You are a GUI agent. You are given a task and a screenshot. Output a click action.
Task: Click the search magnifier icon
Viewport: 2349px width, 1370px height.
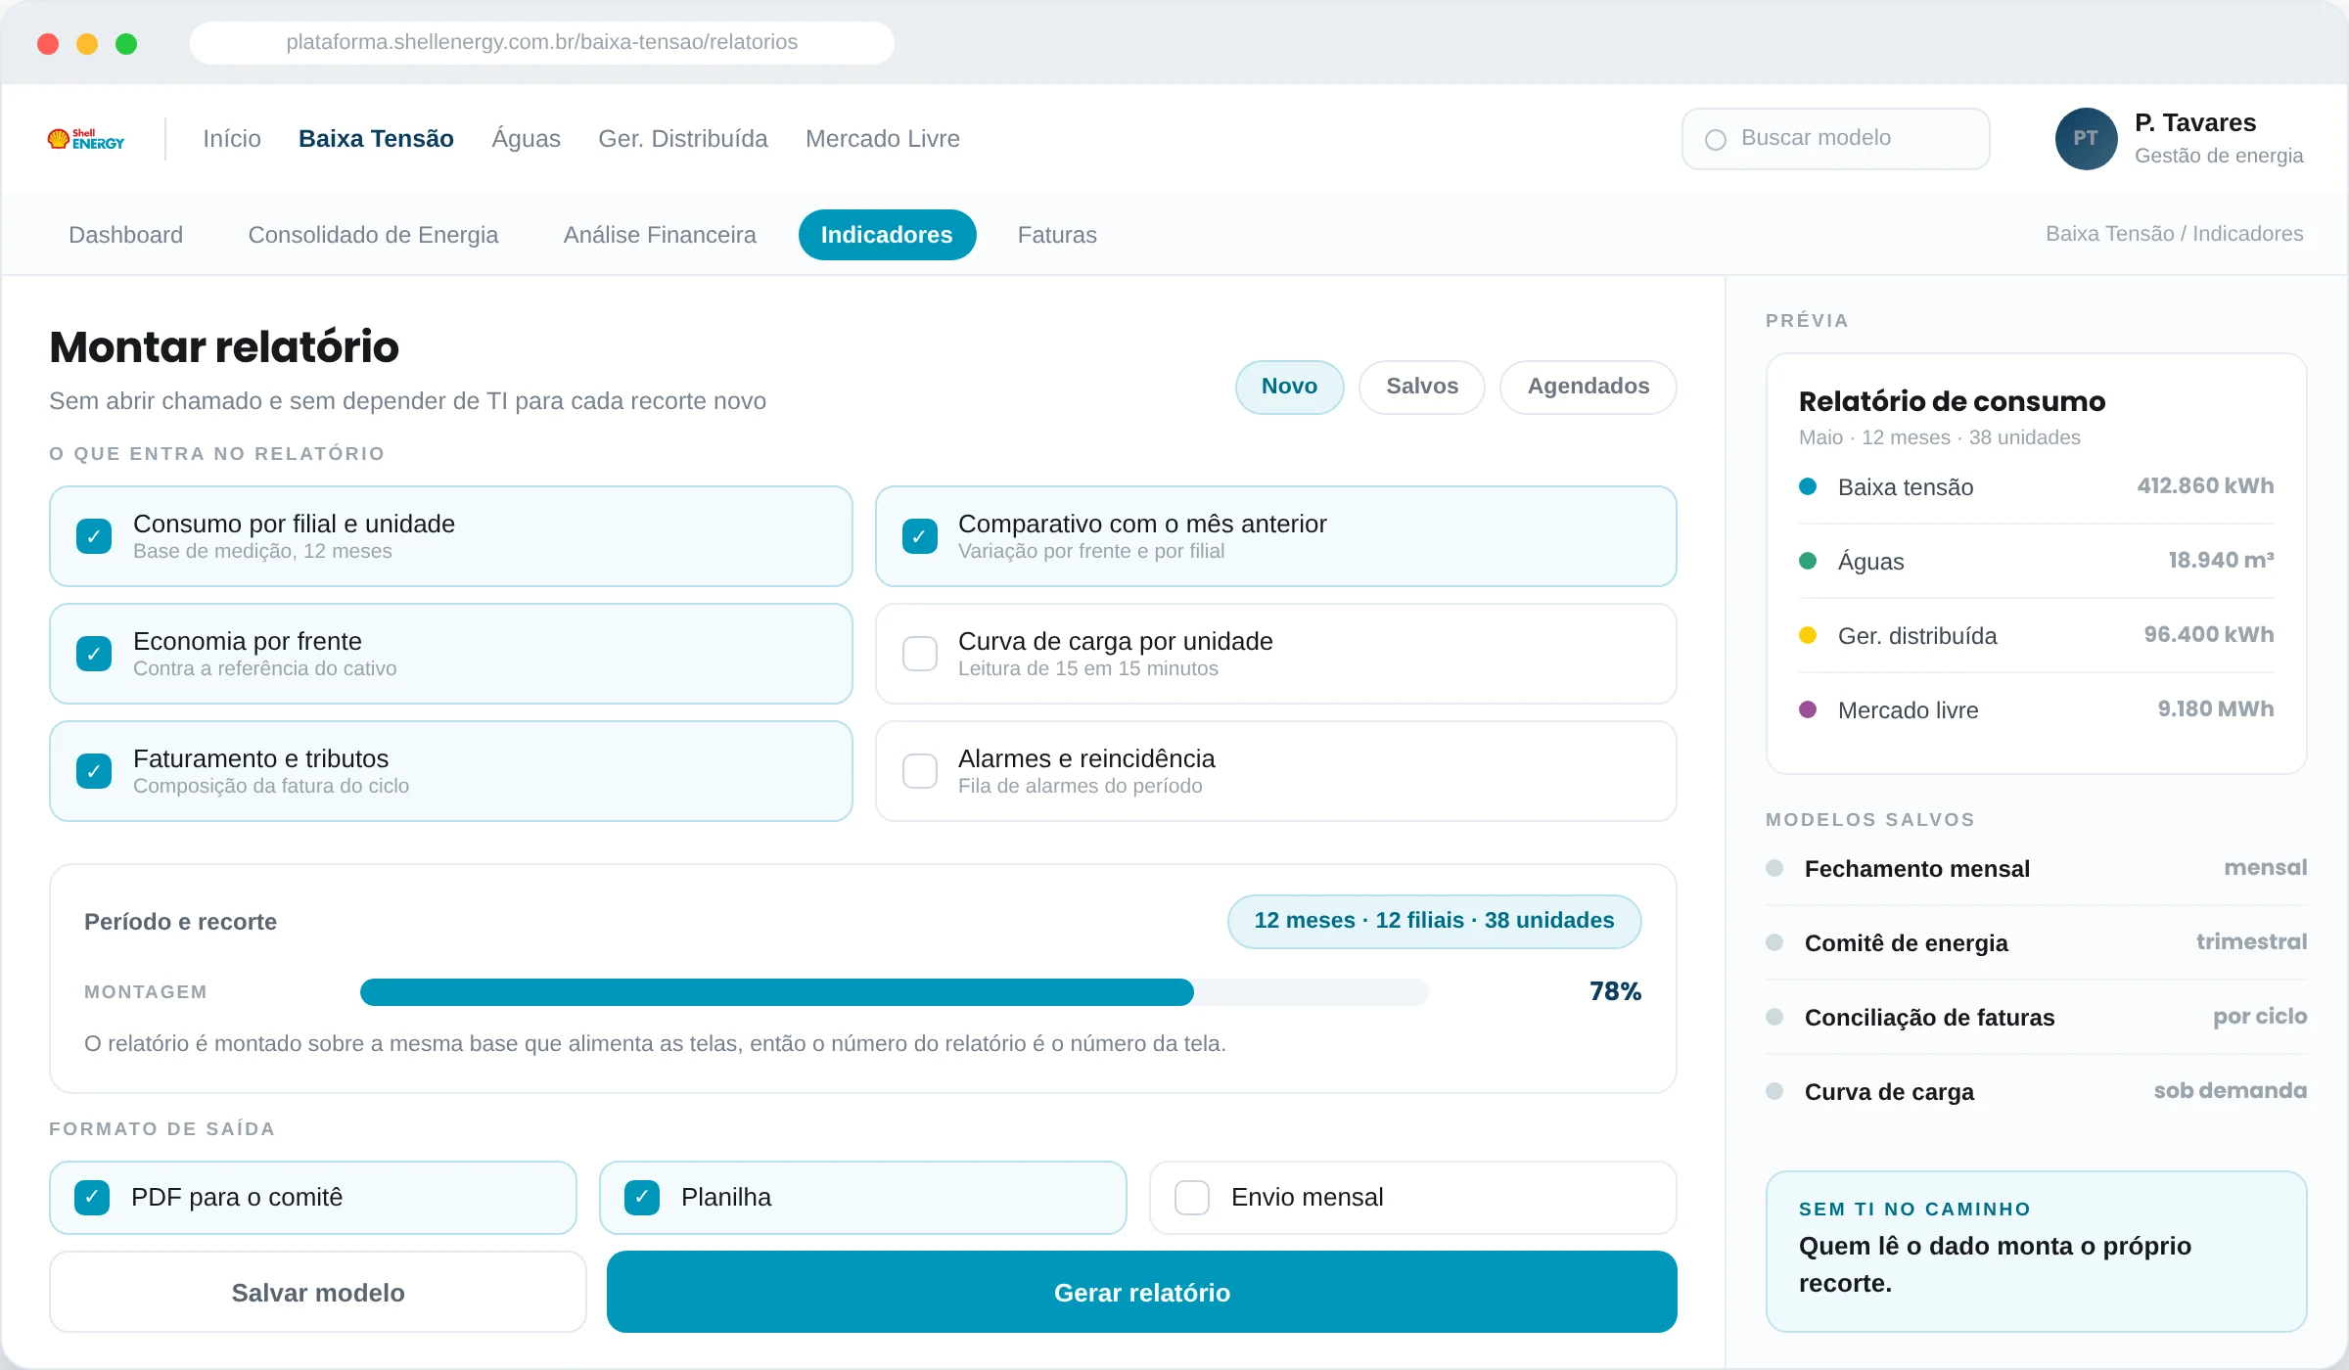1716,140
